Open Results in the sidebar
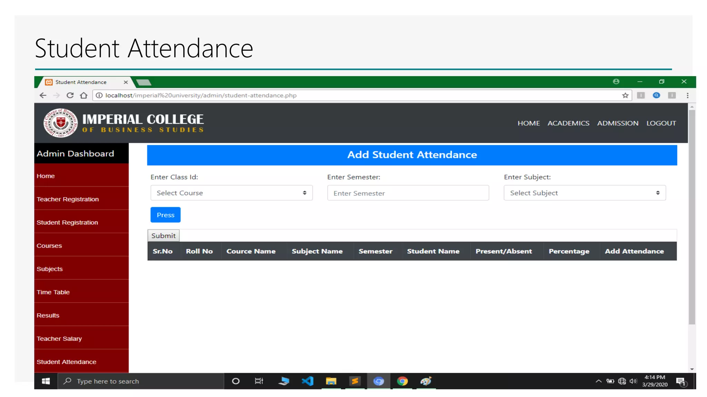This screenshot has width=707, height=397. coord(81,315)
